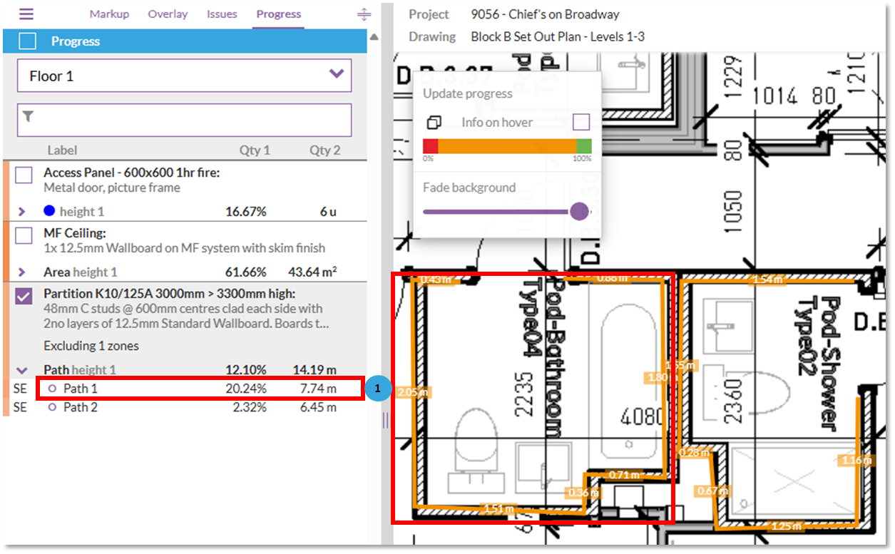Click the copy icon next to Info on hover
The height and width of the screenshot is (554, 895).
(436, 122)
